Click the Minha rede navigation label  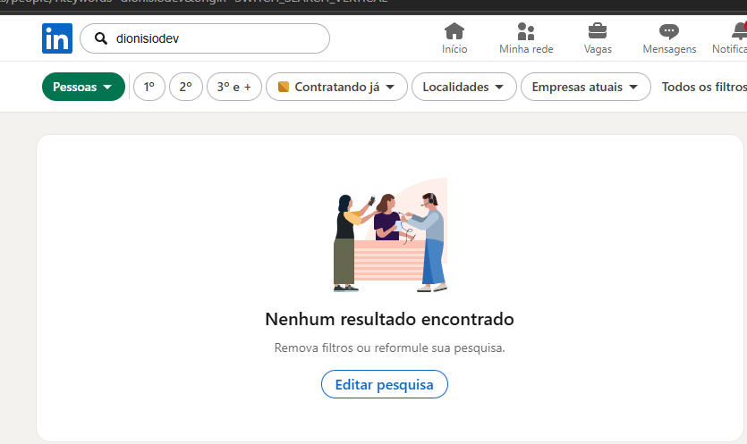(526, 49)
